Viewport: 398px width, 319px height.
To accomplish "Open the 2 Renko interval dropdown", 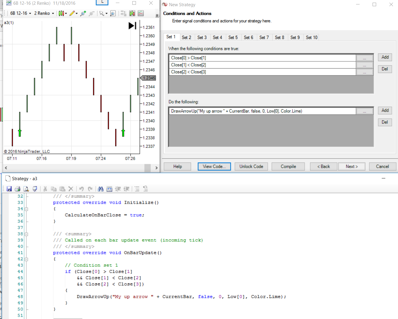I will [x=44, y=13].
